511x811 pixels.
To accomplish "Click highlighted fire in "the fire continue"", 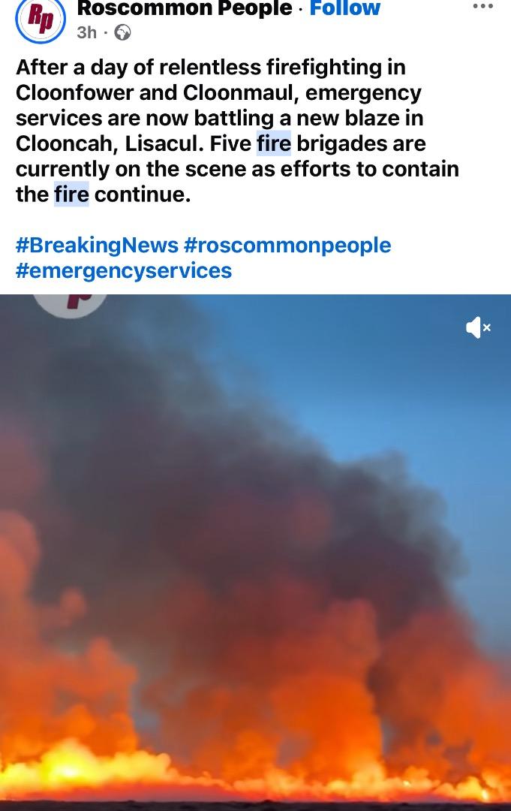I will pos(71,194).
